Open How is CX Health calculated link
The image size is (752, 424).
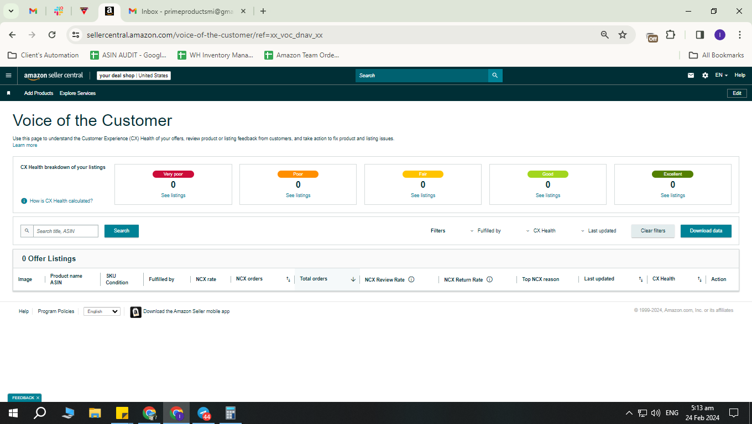coord(61,201)
